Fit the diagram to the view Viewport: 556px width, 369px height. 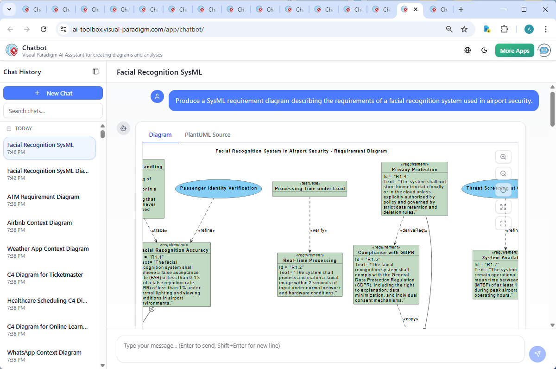tap(503, 206)
